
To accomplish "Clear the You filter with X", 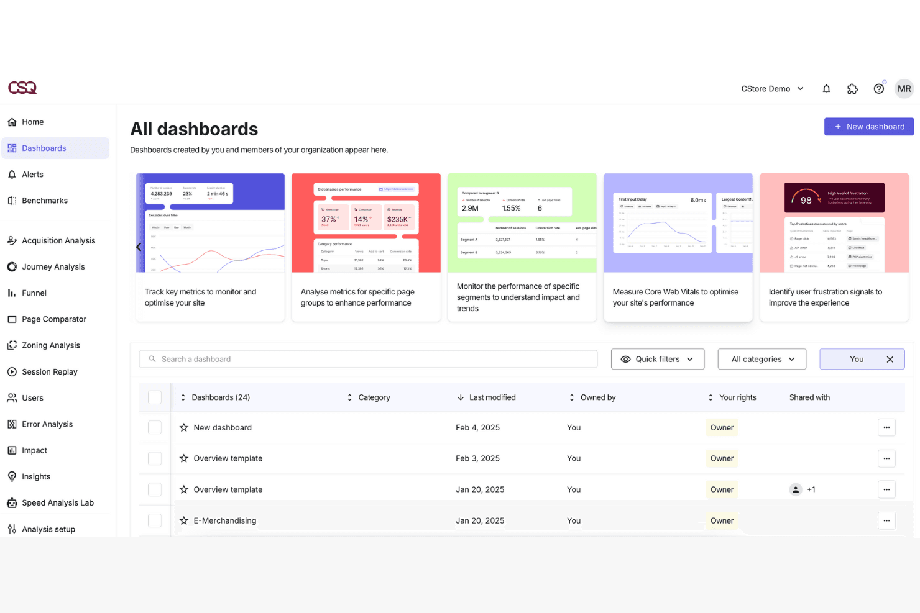I will [890, 359].
